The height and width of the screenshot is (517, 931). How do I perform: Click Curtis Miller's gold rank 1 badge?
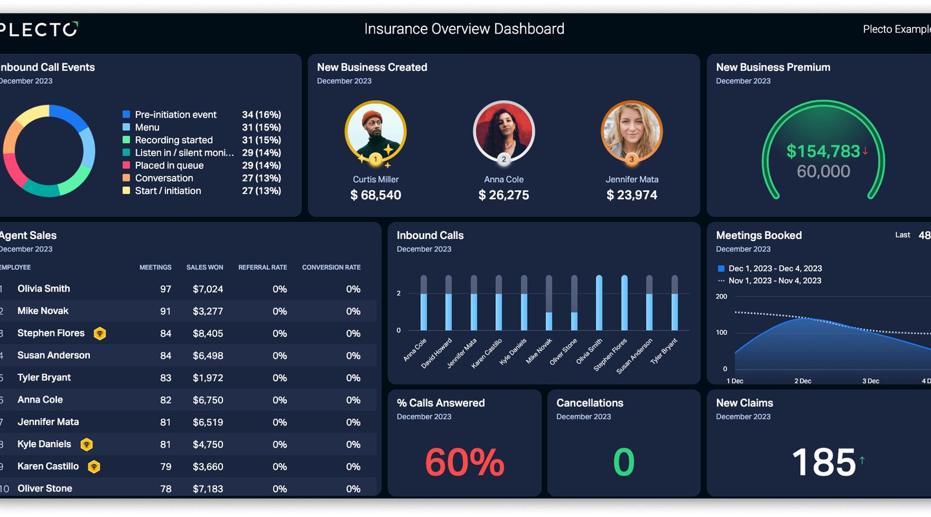(376, 159)
